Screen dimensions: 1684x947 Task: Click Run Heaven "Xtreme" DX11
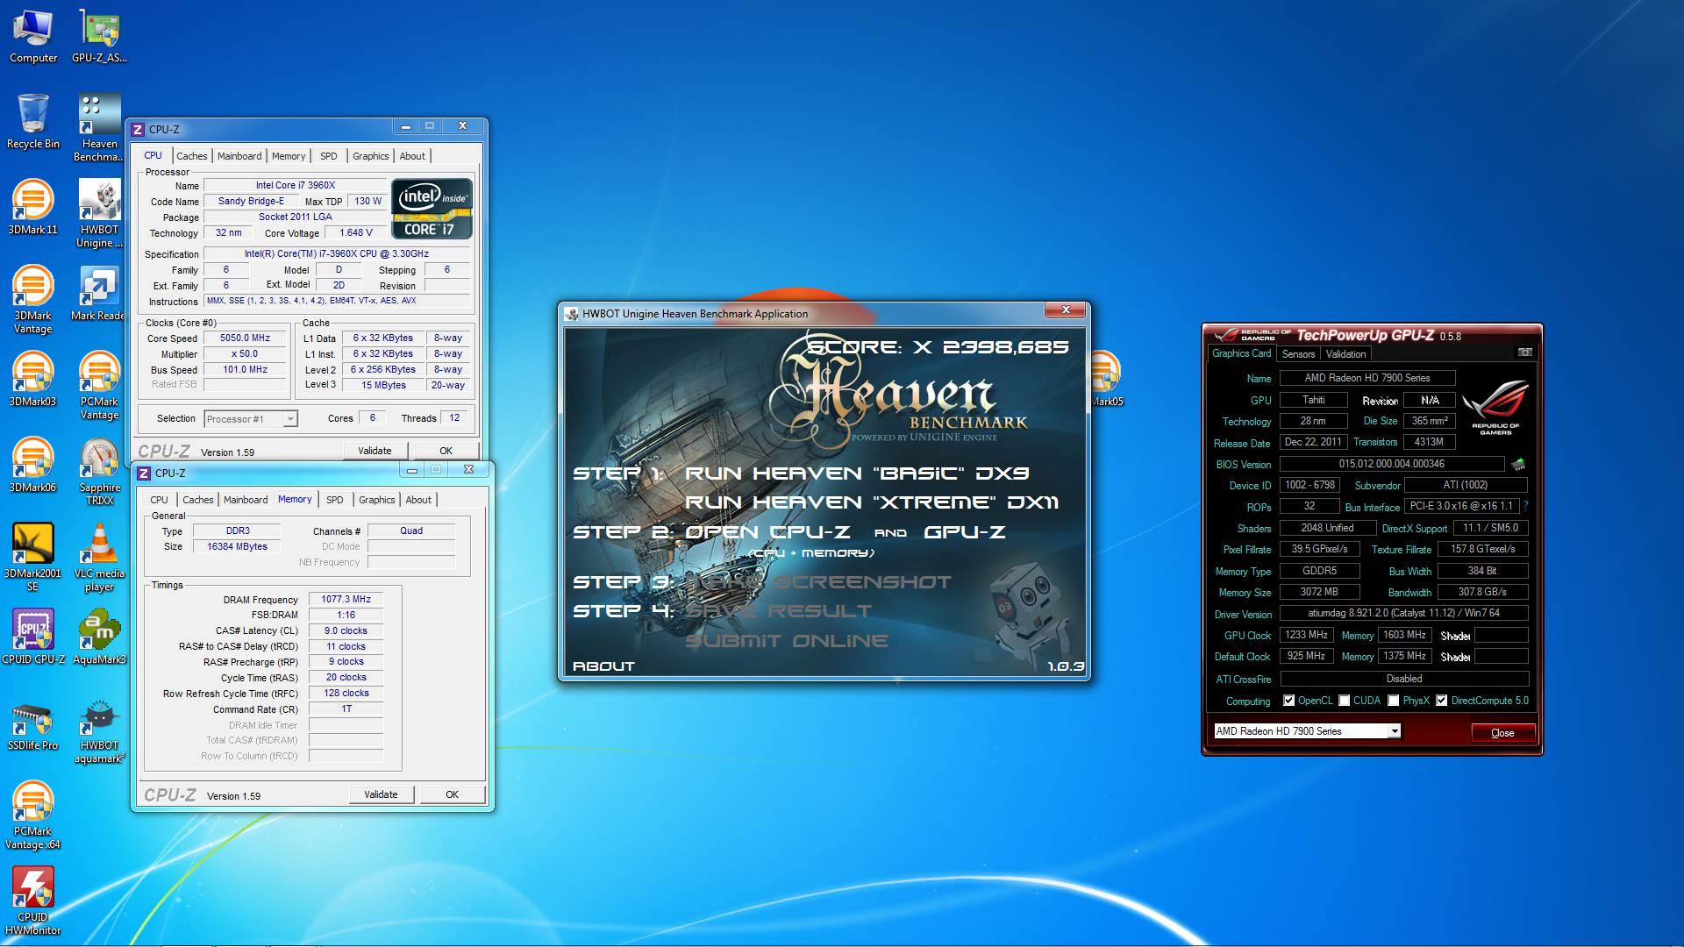tap(871, 502)
